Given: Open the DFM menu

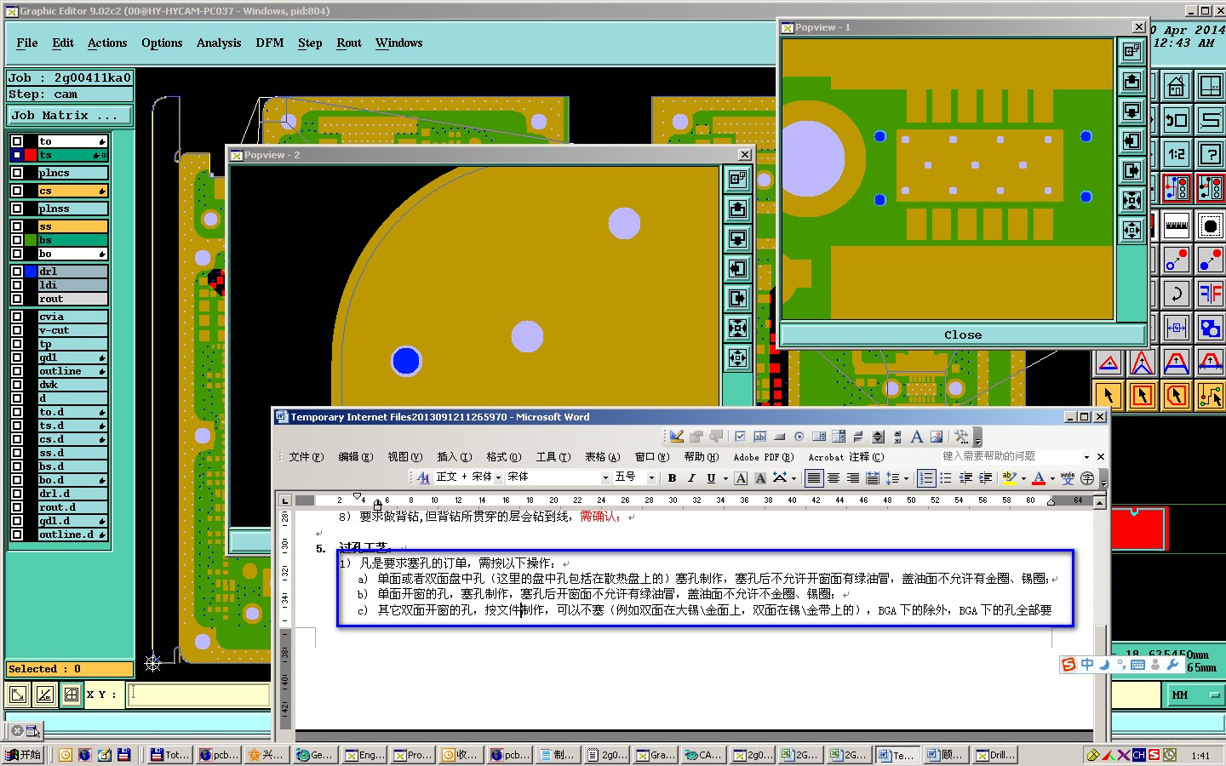Looking at the screenshot, I should click(270, 43).
